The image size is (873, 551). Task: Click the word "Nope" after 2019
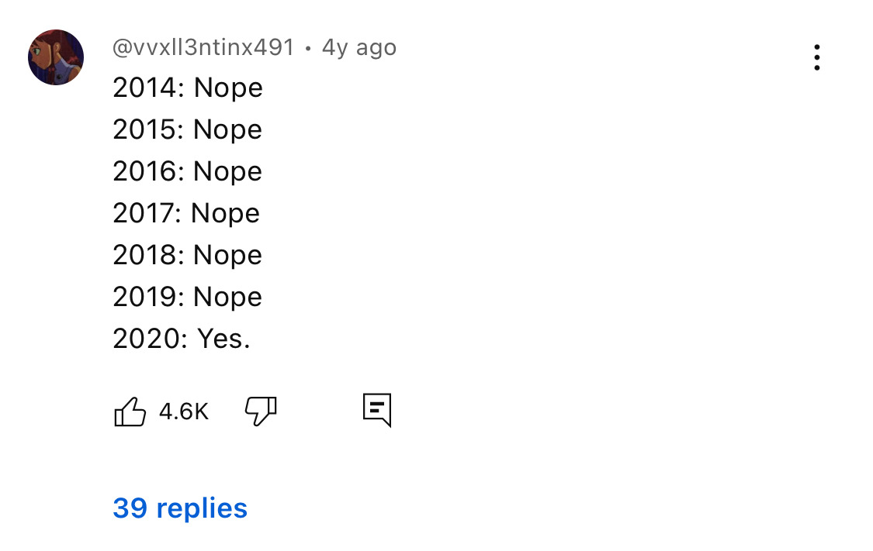coord(227,298)
